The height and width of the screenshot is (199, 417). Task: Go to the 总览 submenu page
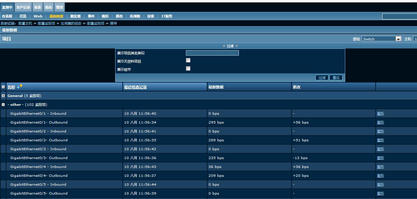click(23, 16)
